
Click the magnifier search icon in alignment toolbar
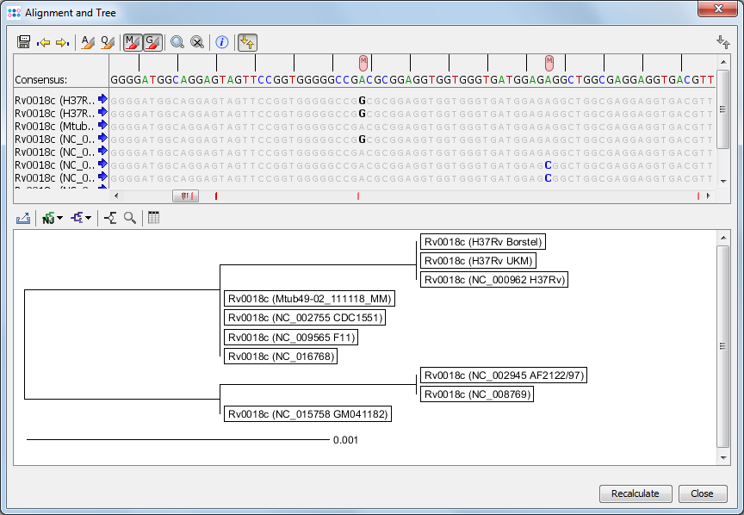pos(177,42)
